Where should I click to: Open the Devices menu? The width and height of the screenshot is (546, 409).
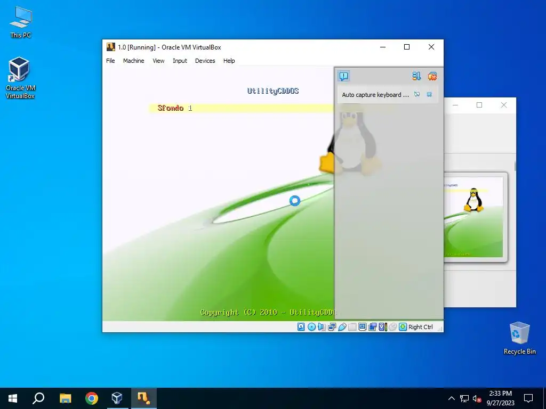pos(205,61)
